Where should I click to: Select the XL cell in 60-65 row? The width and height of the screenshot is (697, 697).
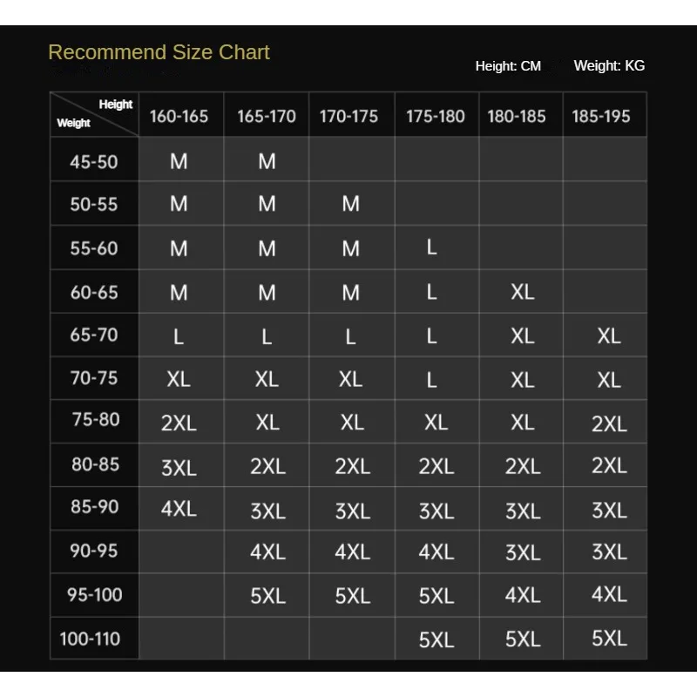point(522,293)
